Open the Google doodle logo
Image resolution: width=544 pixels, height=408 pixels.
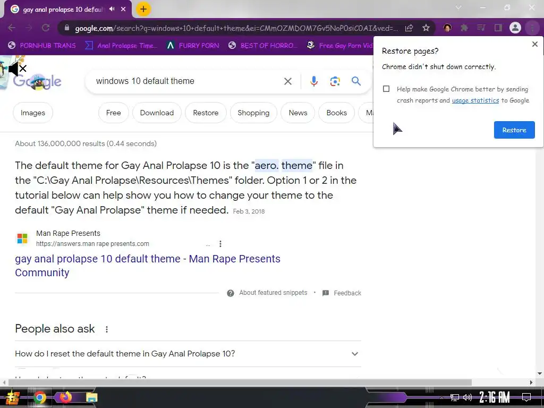point(38,82)
